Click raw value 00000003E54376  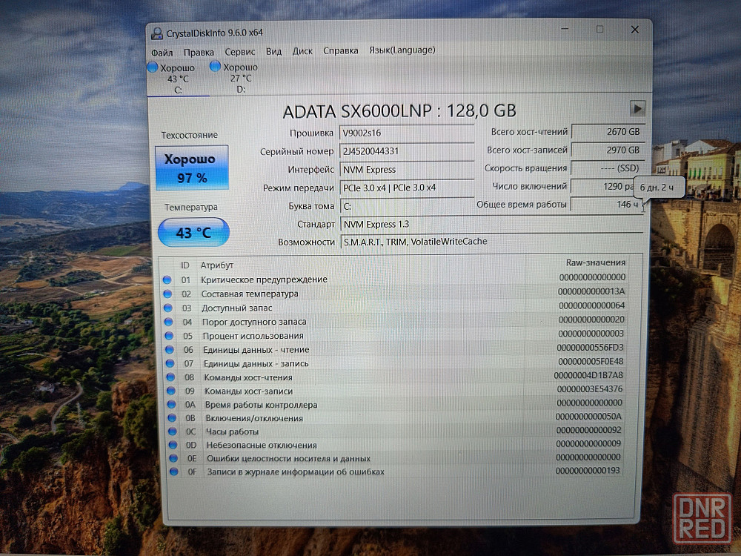(590, 388)
